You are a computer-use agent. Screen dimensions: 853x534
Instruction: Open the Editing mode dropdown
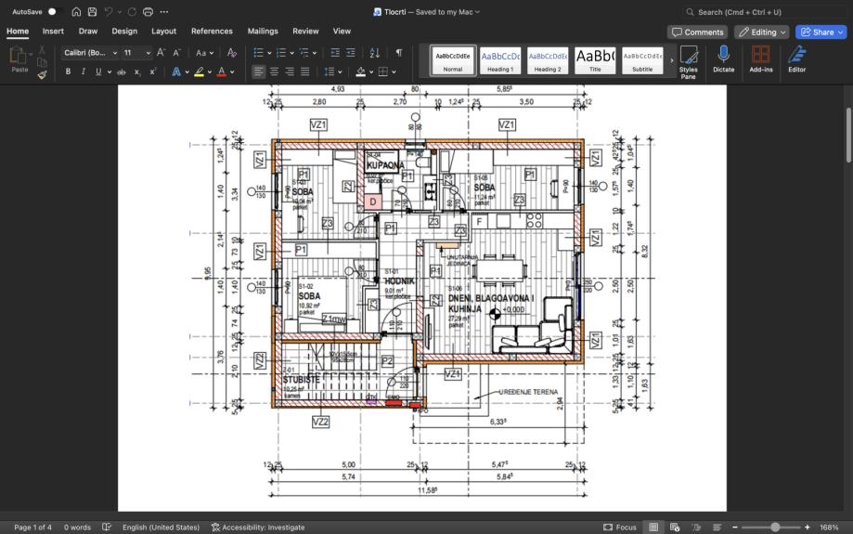click(x=761, y=32)
